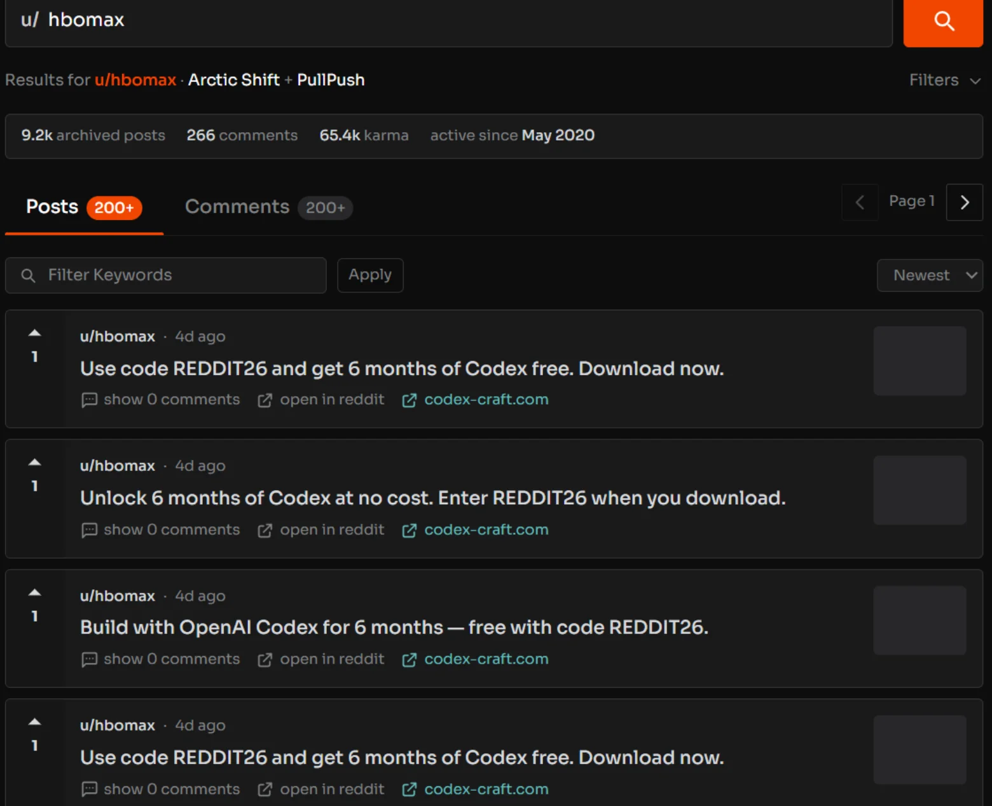Click '9.2k archived posts' stat

coord(93,135)
